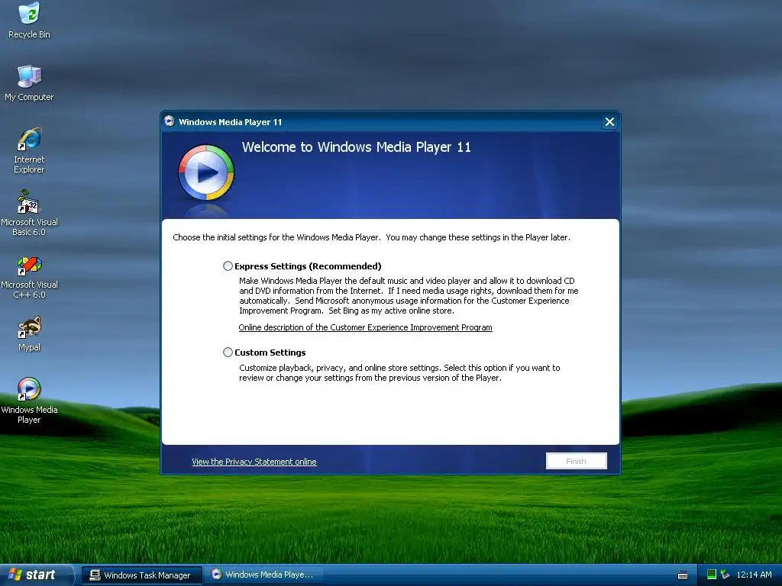Select the My Computer desktop icon

(x=29, y=82)
